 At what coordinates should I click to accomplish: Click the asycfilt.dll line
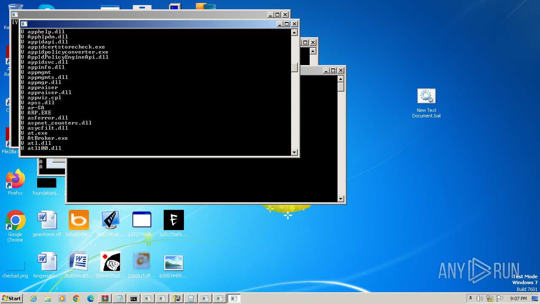pyautogui.click(x=48, y=128)
